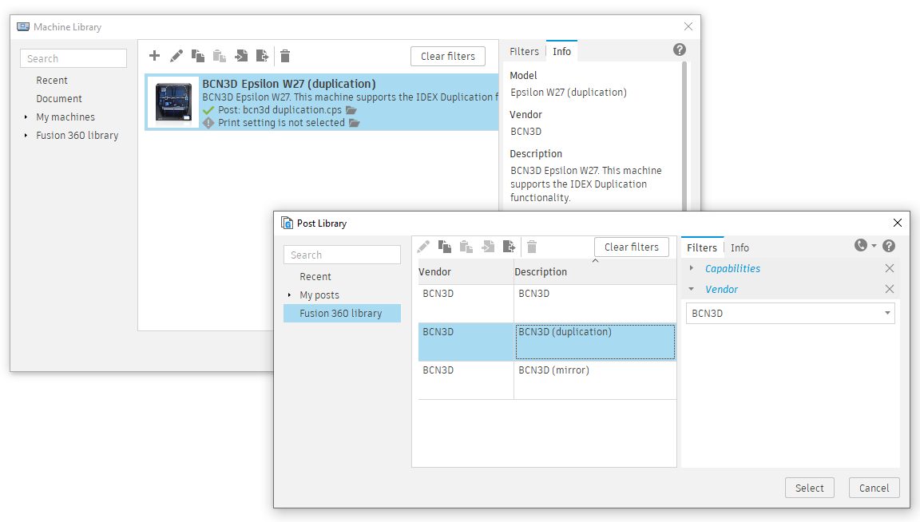Select Fusion 360 library in Post Library sidebar
Image resolution: width=920 pixels, height=522 pixels.
(x=342, y=313)
